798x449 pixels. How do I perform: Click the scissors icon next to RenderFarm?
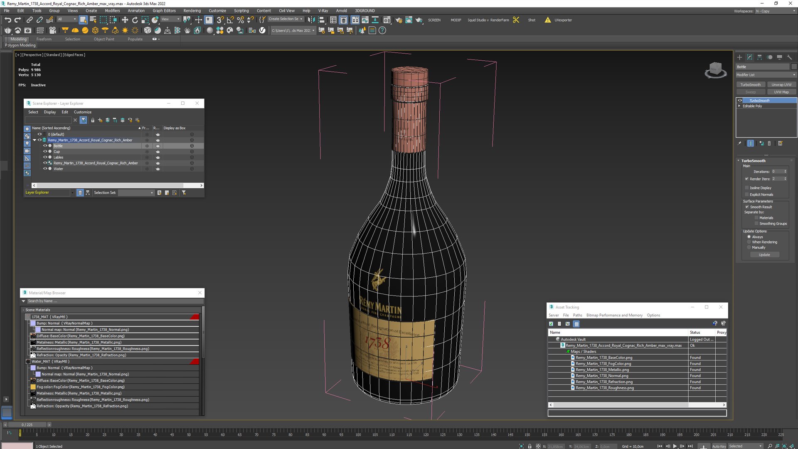tap(516, 20)
